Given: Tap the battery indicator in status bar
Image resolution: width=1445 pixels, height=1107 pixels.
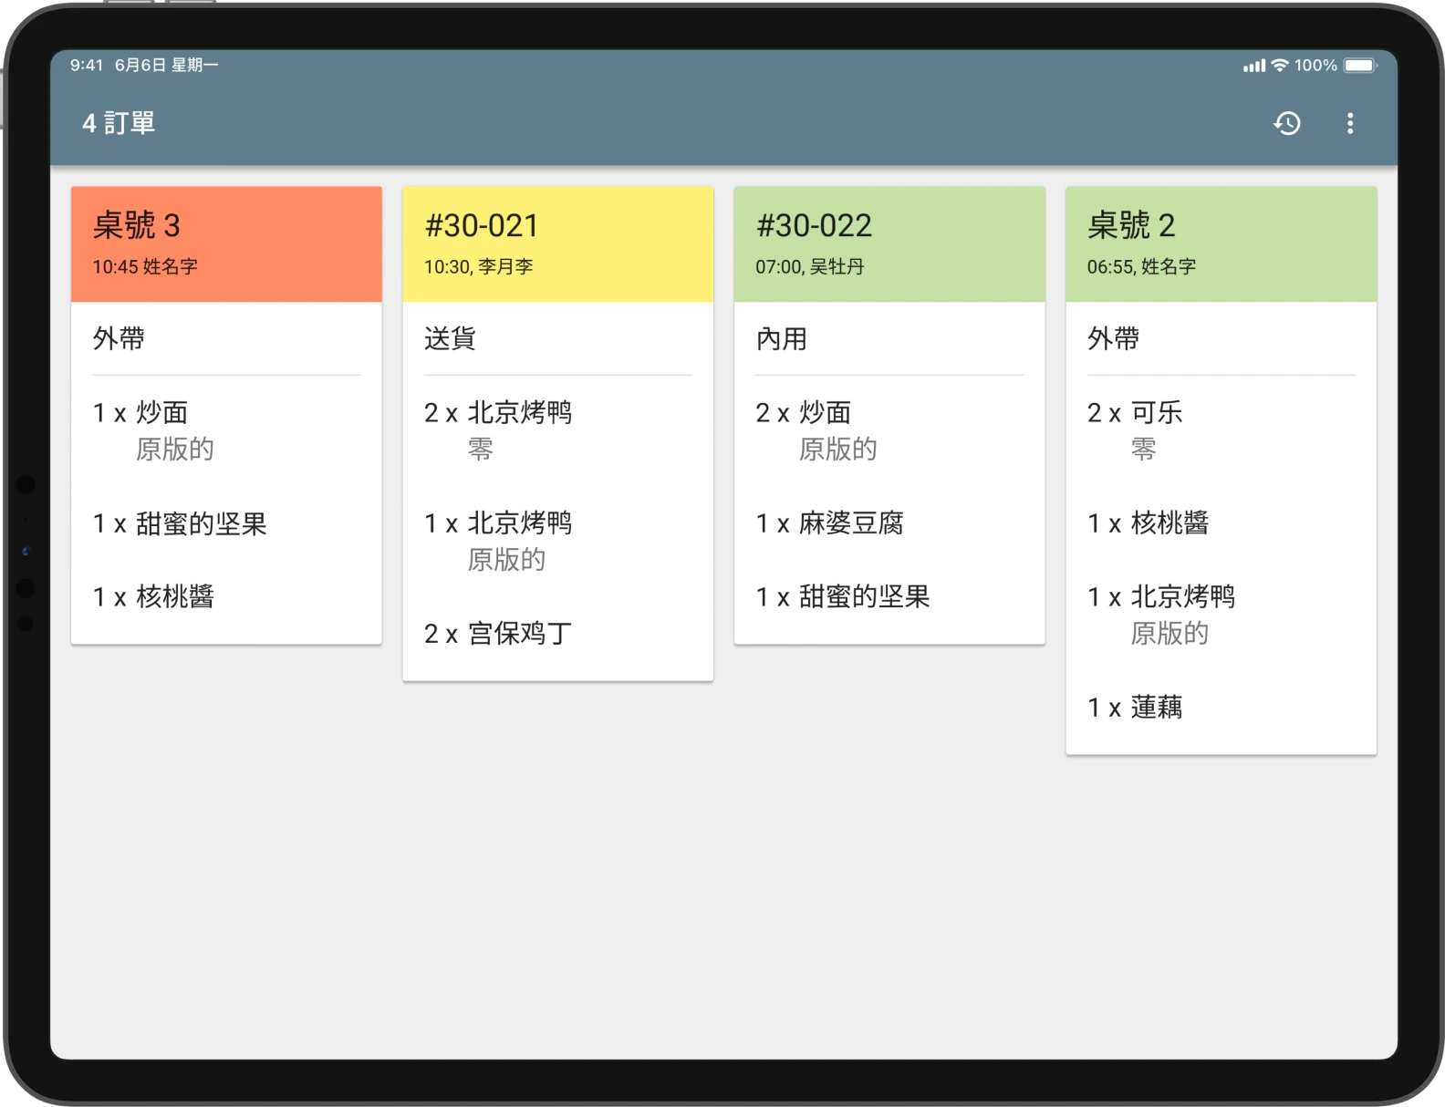Looking at the screenshot, I should pos(1359,66).
